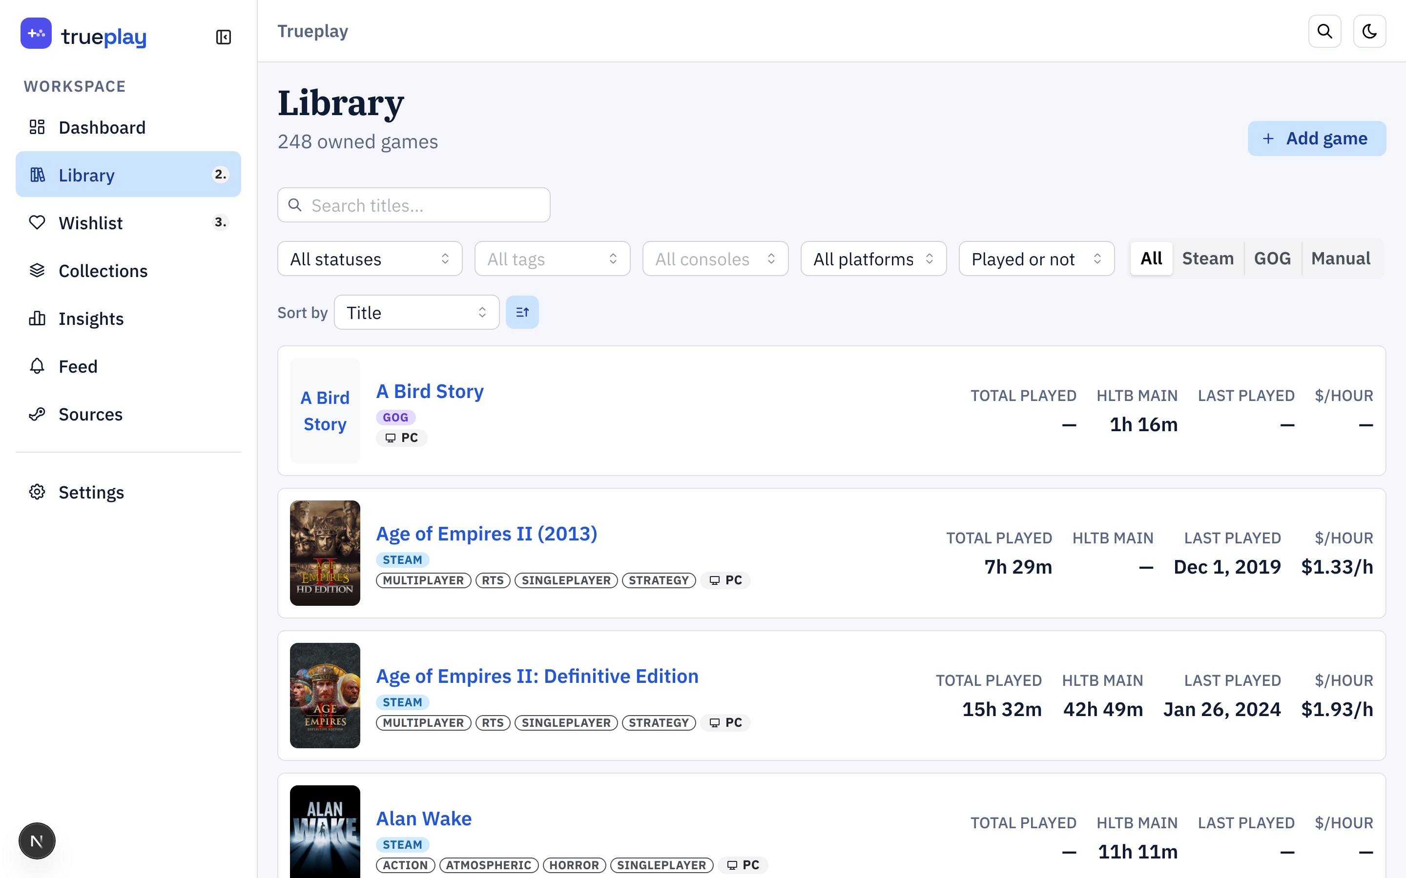Click the trueplay logo icon
Screen dimensions: 1406x878
(x=36, y=34)
